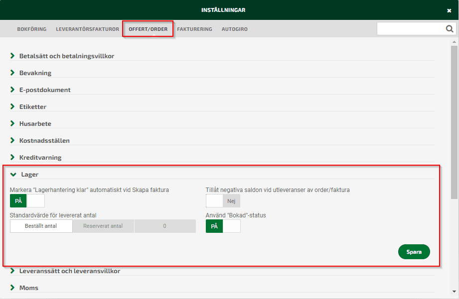This screenshot has height=299, width=459.
Task: Expand Betalsätt och betalningsvillkor chevron
Action: [12, 56]
